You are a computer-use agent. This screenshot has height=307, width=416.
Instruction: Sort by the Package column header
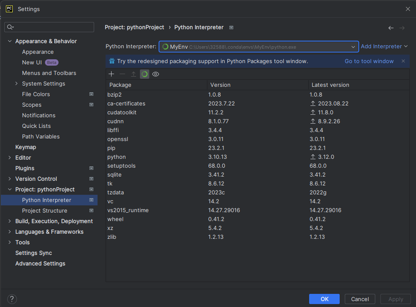[x=156, y=85]
